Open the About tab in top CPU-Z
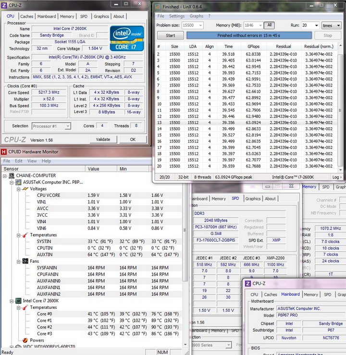This screenshot has width=346, height=355. pos(119,16)
